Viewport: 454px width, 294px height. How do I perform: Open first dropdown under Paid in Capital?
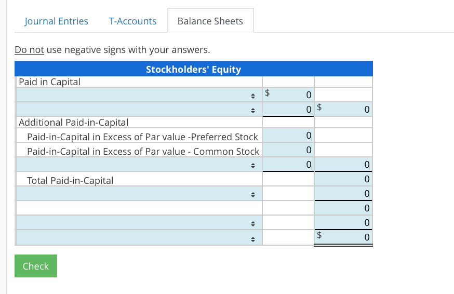(x=139, y=95)
